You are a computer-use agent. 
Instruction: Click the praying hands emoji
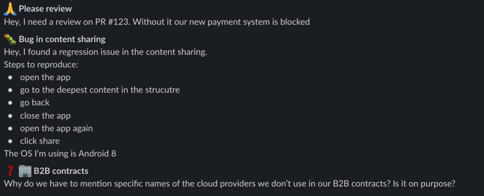tap(10, 9)
